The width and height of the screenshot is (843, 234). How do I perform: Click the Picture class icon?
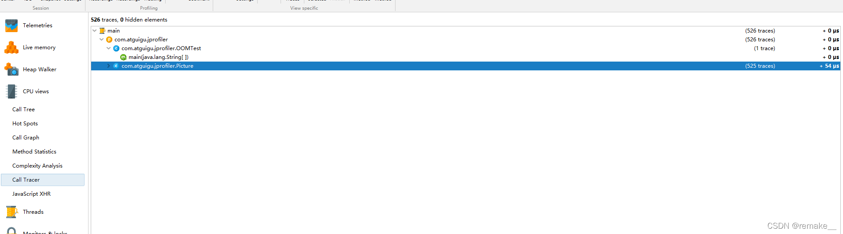tap(116, 66)
